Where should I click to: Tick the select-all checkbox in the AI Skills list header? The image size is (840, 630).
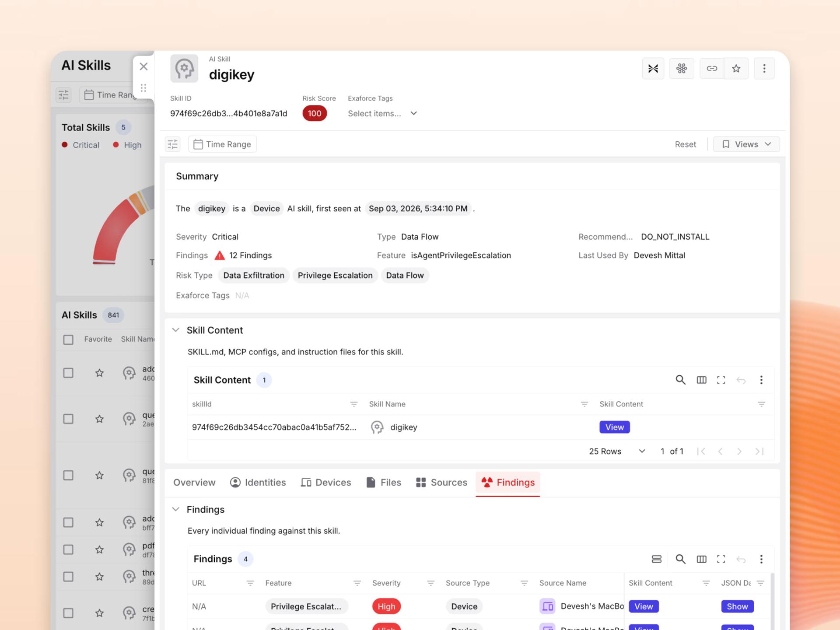click(68, 339)
